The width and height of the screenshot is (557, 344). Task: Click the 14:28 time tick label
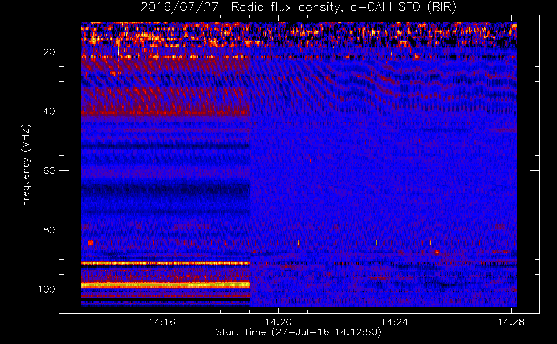pos(511,322)
